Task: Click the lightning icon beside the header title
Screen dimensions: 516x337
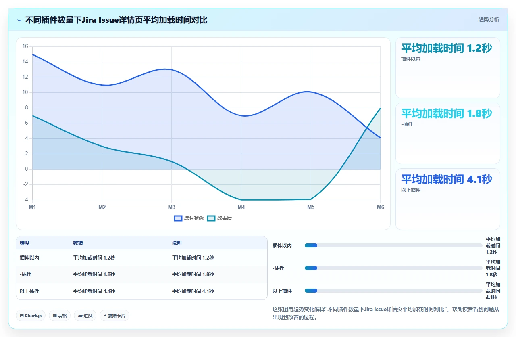Action: tap(19, 20)
